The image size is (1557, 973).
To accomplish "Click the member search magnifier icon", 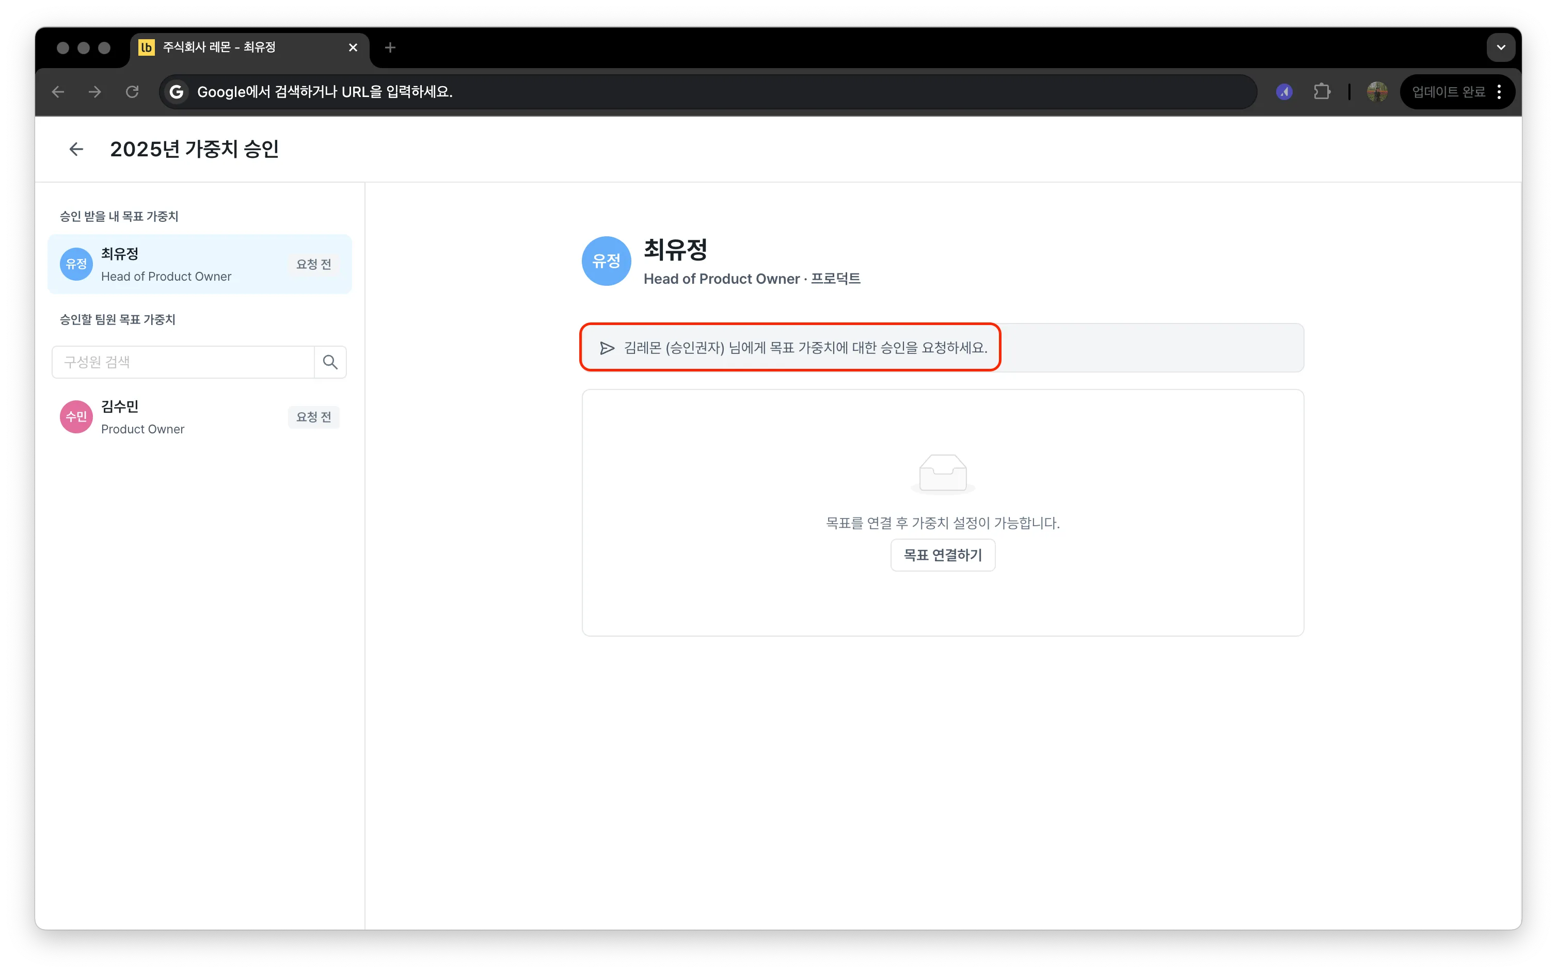I will 330,362.
